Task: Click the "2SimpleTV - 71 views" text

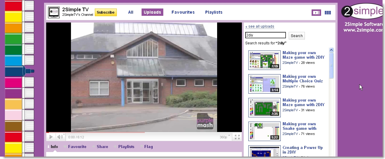Action: point(298,134)
